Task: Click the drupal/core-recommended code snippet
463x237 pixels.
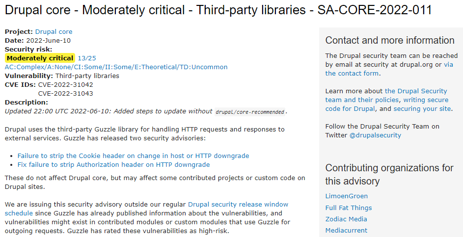Action: [250, 112]
